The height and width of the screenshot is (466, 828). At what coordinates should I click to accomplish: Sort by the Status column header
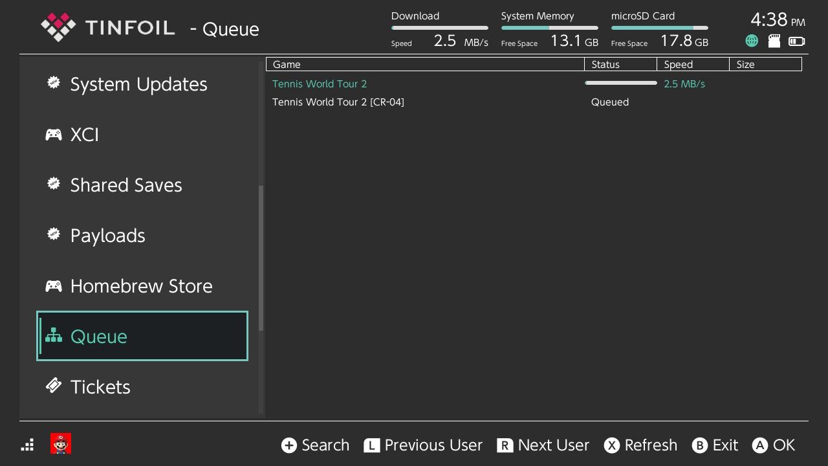click(621, 64)
